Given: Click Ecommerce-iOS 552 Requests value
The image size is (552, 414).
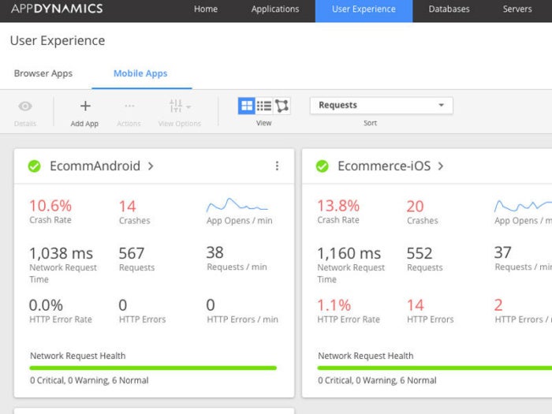Looking at the screenshot, I should click(420, 253).
